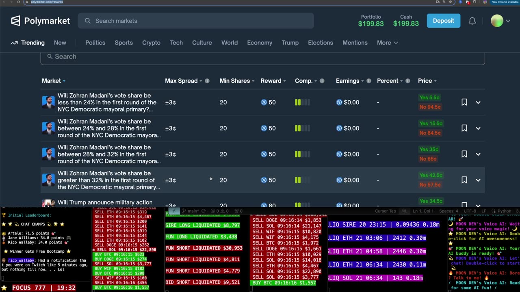Open market 'vote share less than 24%'
The width and height of the screenshot is (520, 292).
tap(107, 102)
